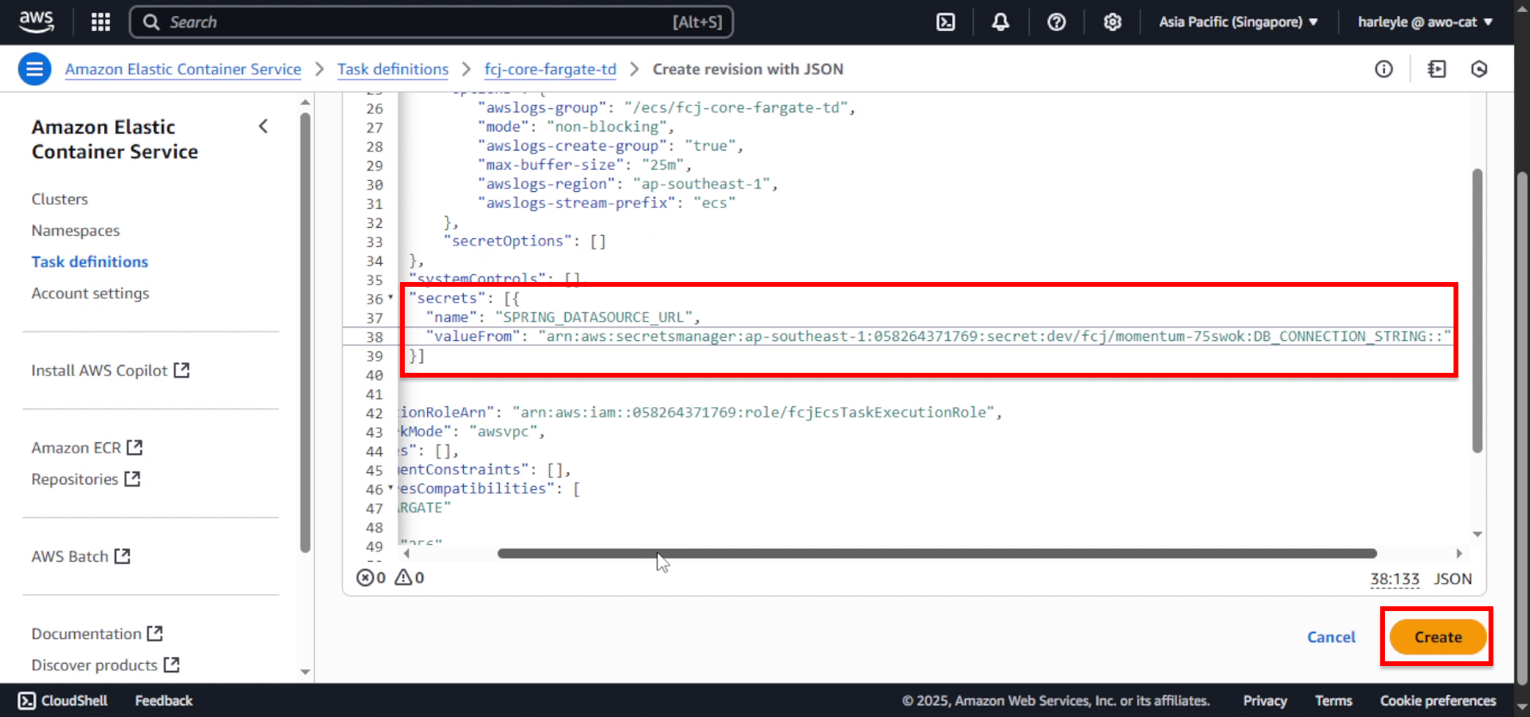Click the editor horizontal scroll left arrow
1530x717 pixels.
tap(406, 553)
